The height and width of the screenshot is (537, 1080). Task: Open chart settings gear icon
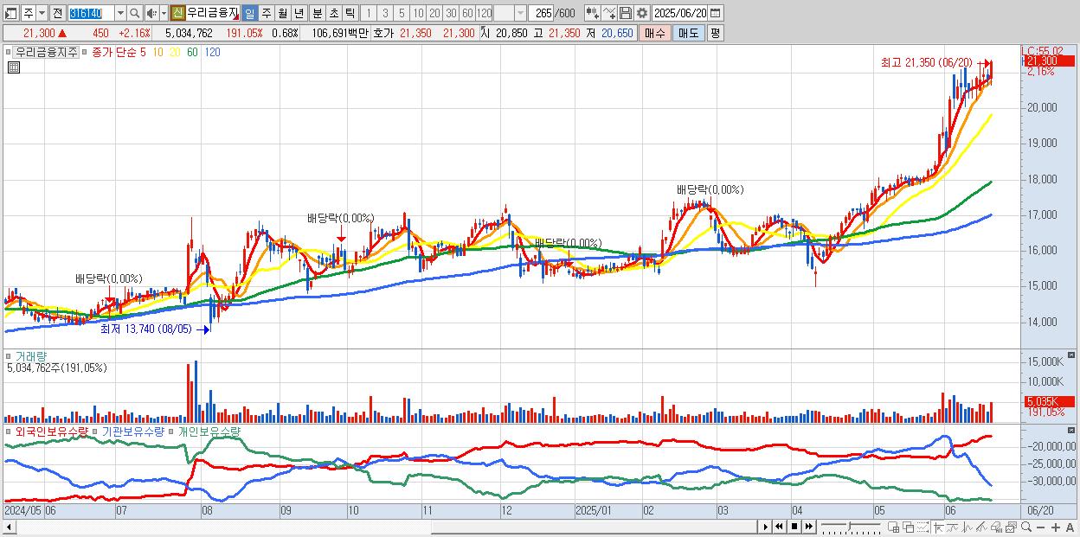coord(641,13)
